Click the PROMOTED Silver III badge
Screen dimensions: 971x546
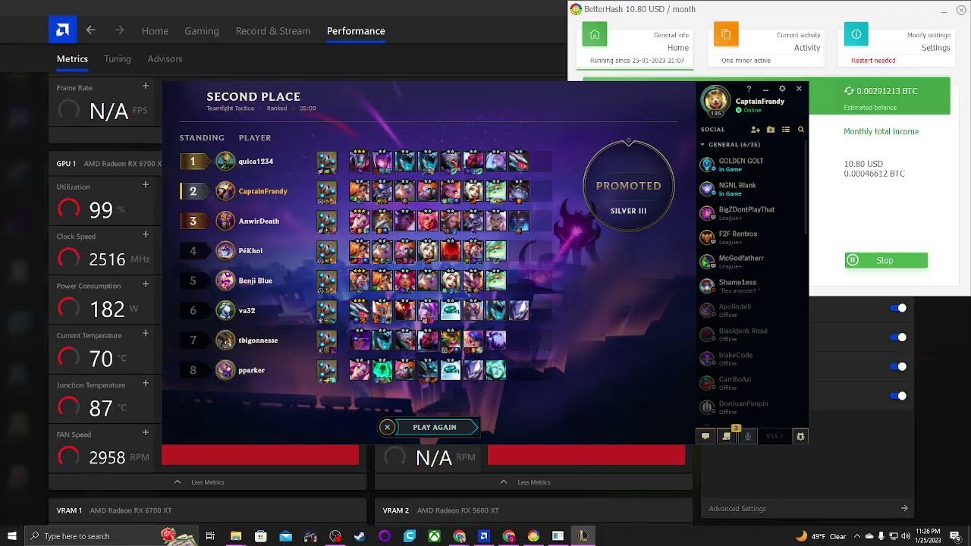pos(628,185)
